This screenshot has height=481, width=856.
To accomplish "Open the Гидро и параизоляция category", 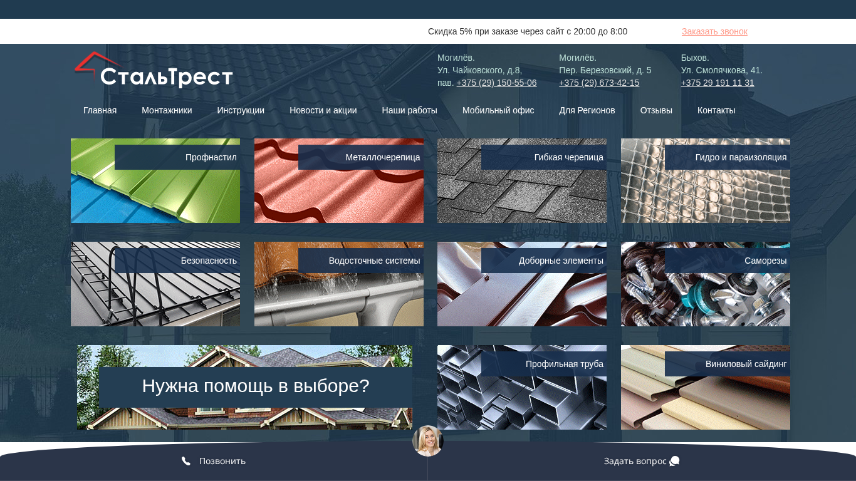I will pos(706,180).
